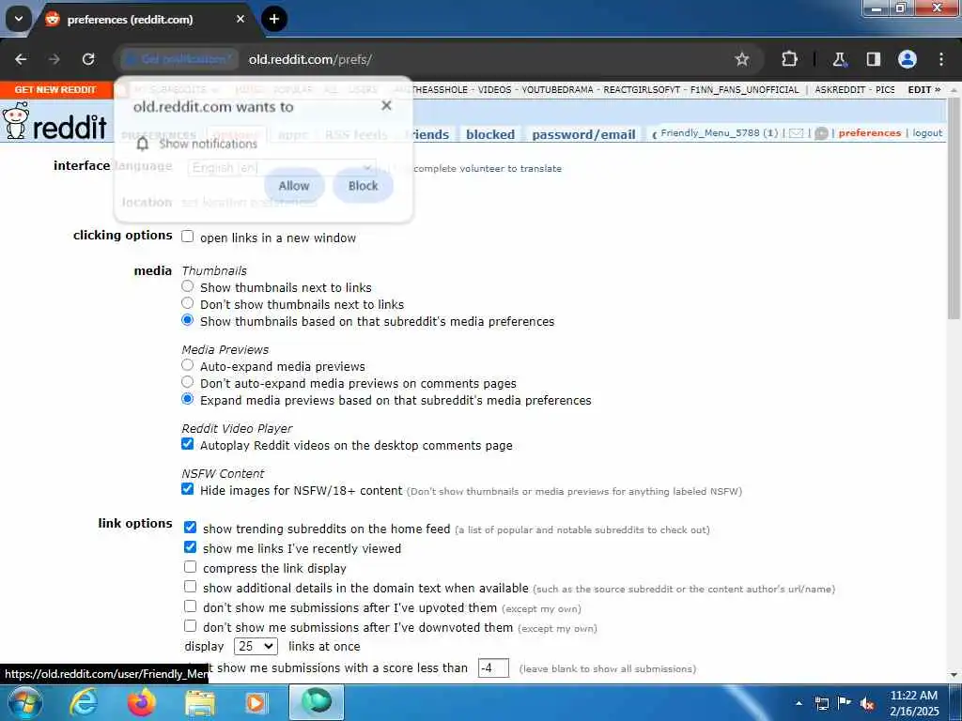
Task: Enable compress the link display
Action: (x=190, y=567)
